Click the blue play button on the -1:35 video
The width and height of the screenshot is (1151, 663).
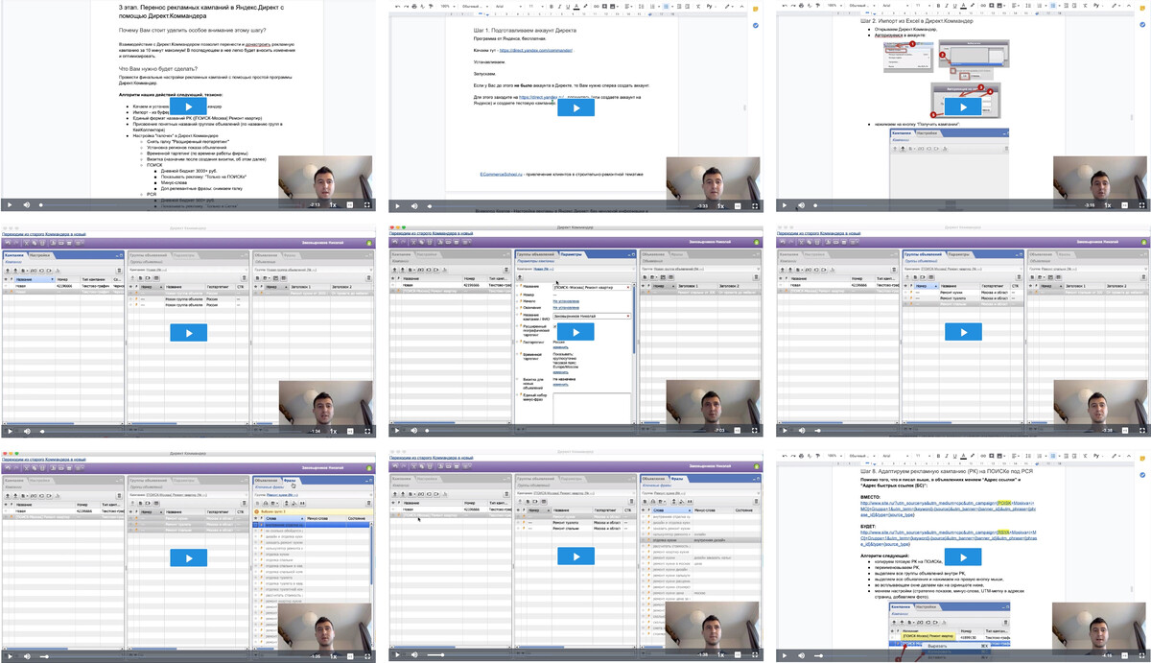pos(189,557)
